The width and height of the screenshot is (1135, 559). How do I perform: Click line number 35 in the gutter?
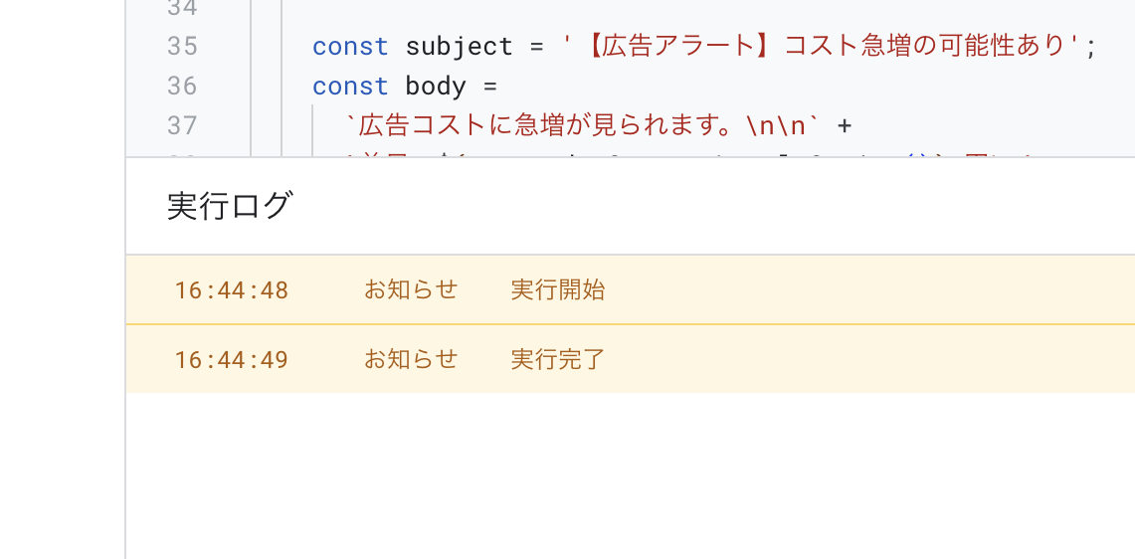click(x=182, y=47)
